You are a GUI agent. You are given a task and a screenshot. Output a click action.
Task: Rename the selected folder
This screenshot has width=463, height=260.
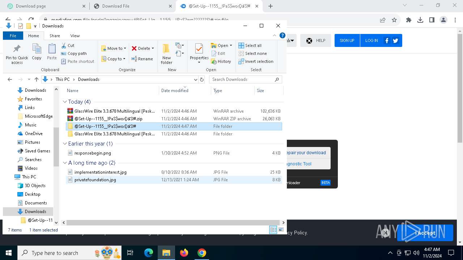tap(142, 59)
